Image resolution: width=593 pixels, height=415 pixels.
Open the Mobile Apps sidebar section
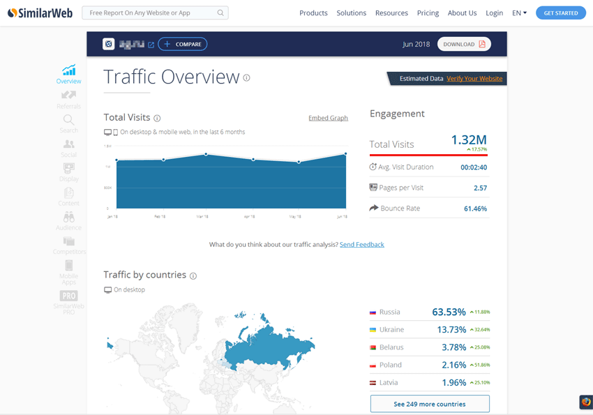[x=69, y=273]
